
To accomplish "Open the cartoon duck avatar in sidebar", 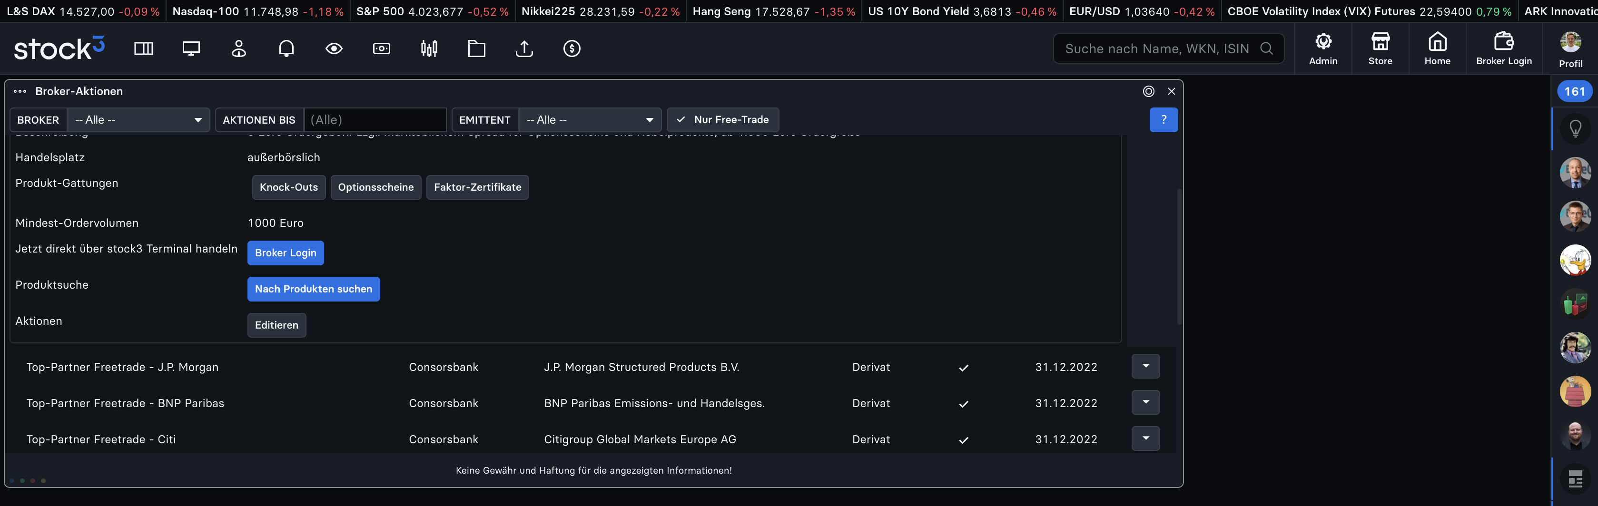I will click(x=1574, y=260).
